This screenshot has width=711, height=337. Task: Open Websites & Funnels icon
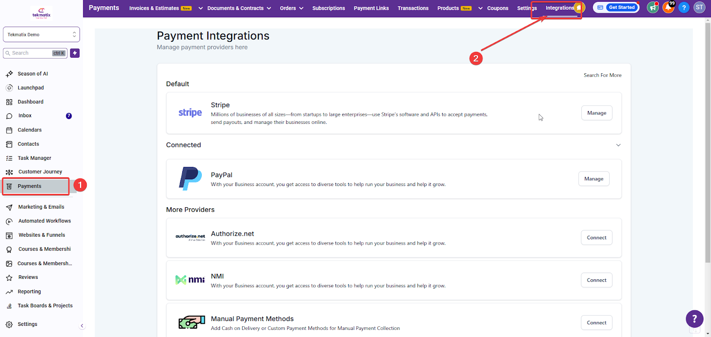[x=9, y=235]
